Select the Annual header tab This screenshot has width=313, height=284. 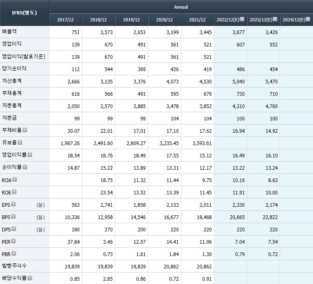pyautogui.click(x=181, y=7)
